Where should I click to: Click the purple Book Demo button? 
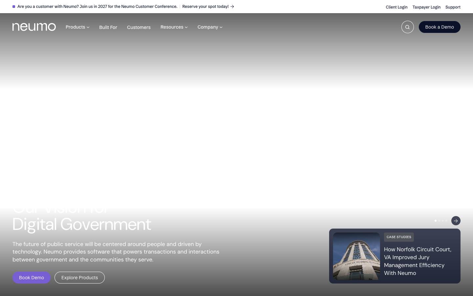coord(32,278)
